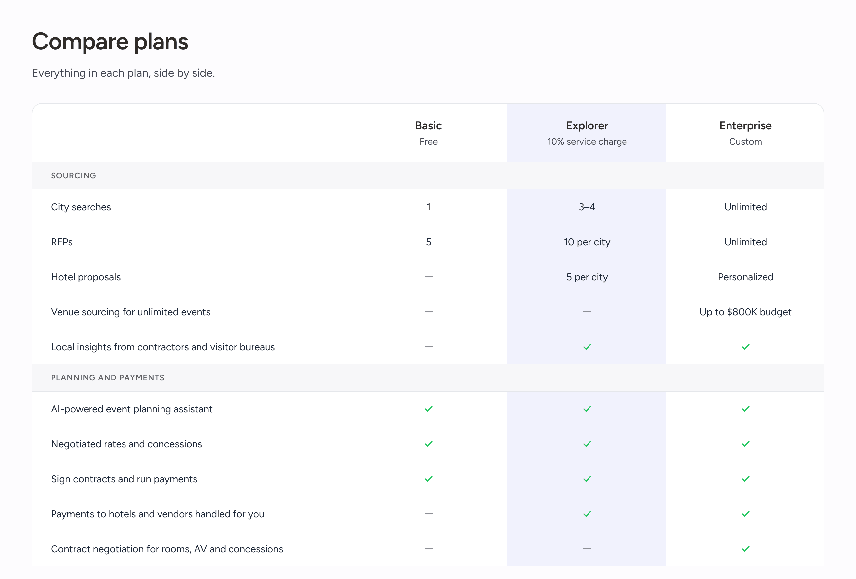
Task: Click Explorer checkmark for Negotiated rates and concessions
Action: coord(587,444)
